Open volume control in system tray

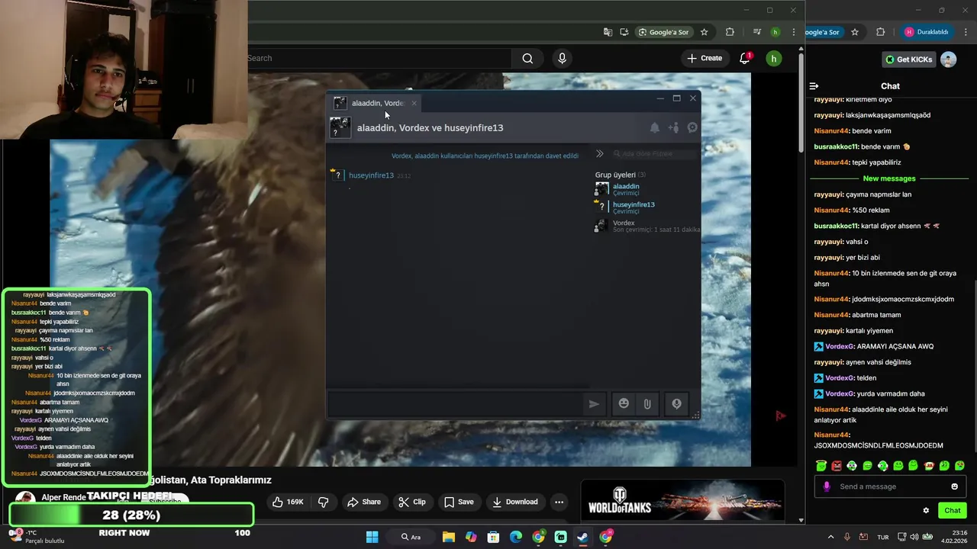coord(915,537)
